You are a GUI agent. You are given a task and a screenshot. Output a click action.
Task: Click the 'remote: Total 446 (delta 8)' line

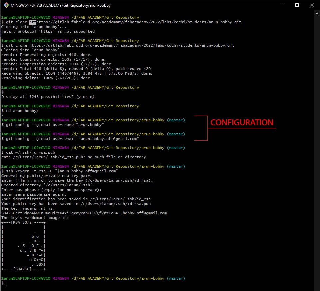click(x=76, y=69)
